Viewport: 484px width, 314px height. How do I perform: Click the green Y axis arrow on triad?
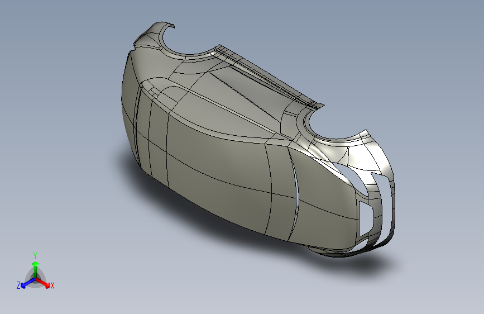pos(36,269)
